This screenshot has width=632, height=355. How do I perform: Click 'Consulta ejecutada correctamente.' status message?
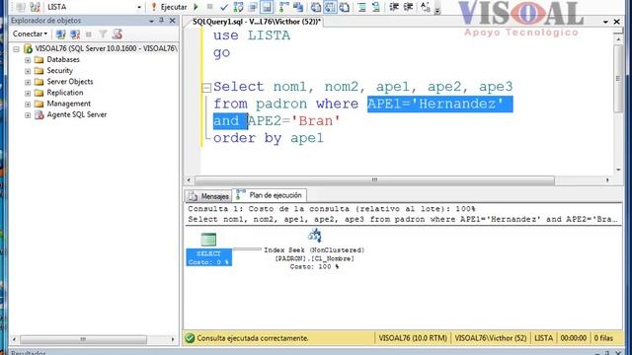(253, 338)
